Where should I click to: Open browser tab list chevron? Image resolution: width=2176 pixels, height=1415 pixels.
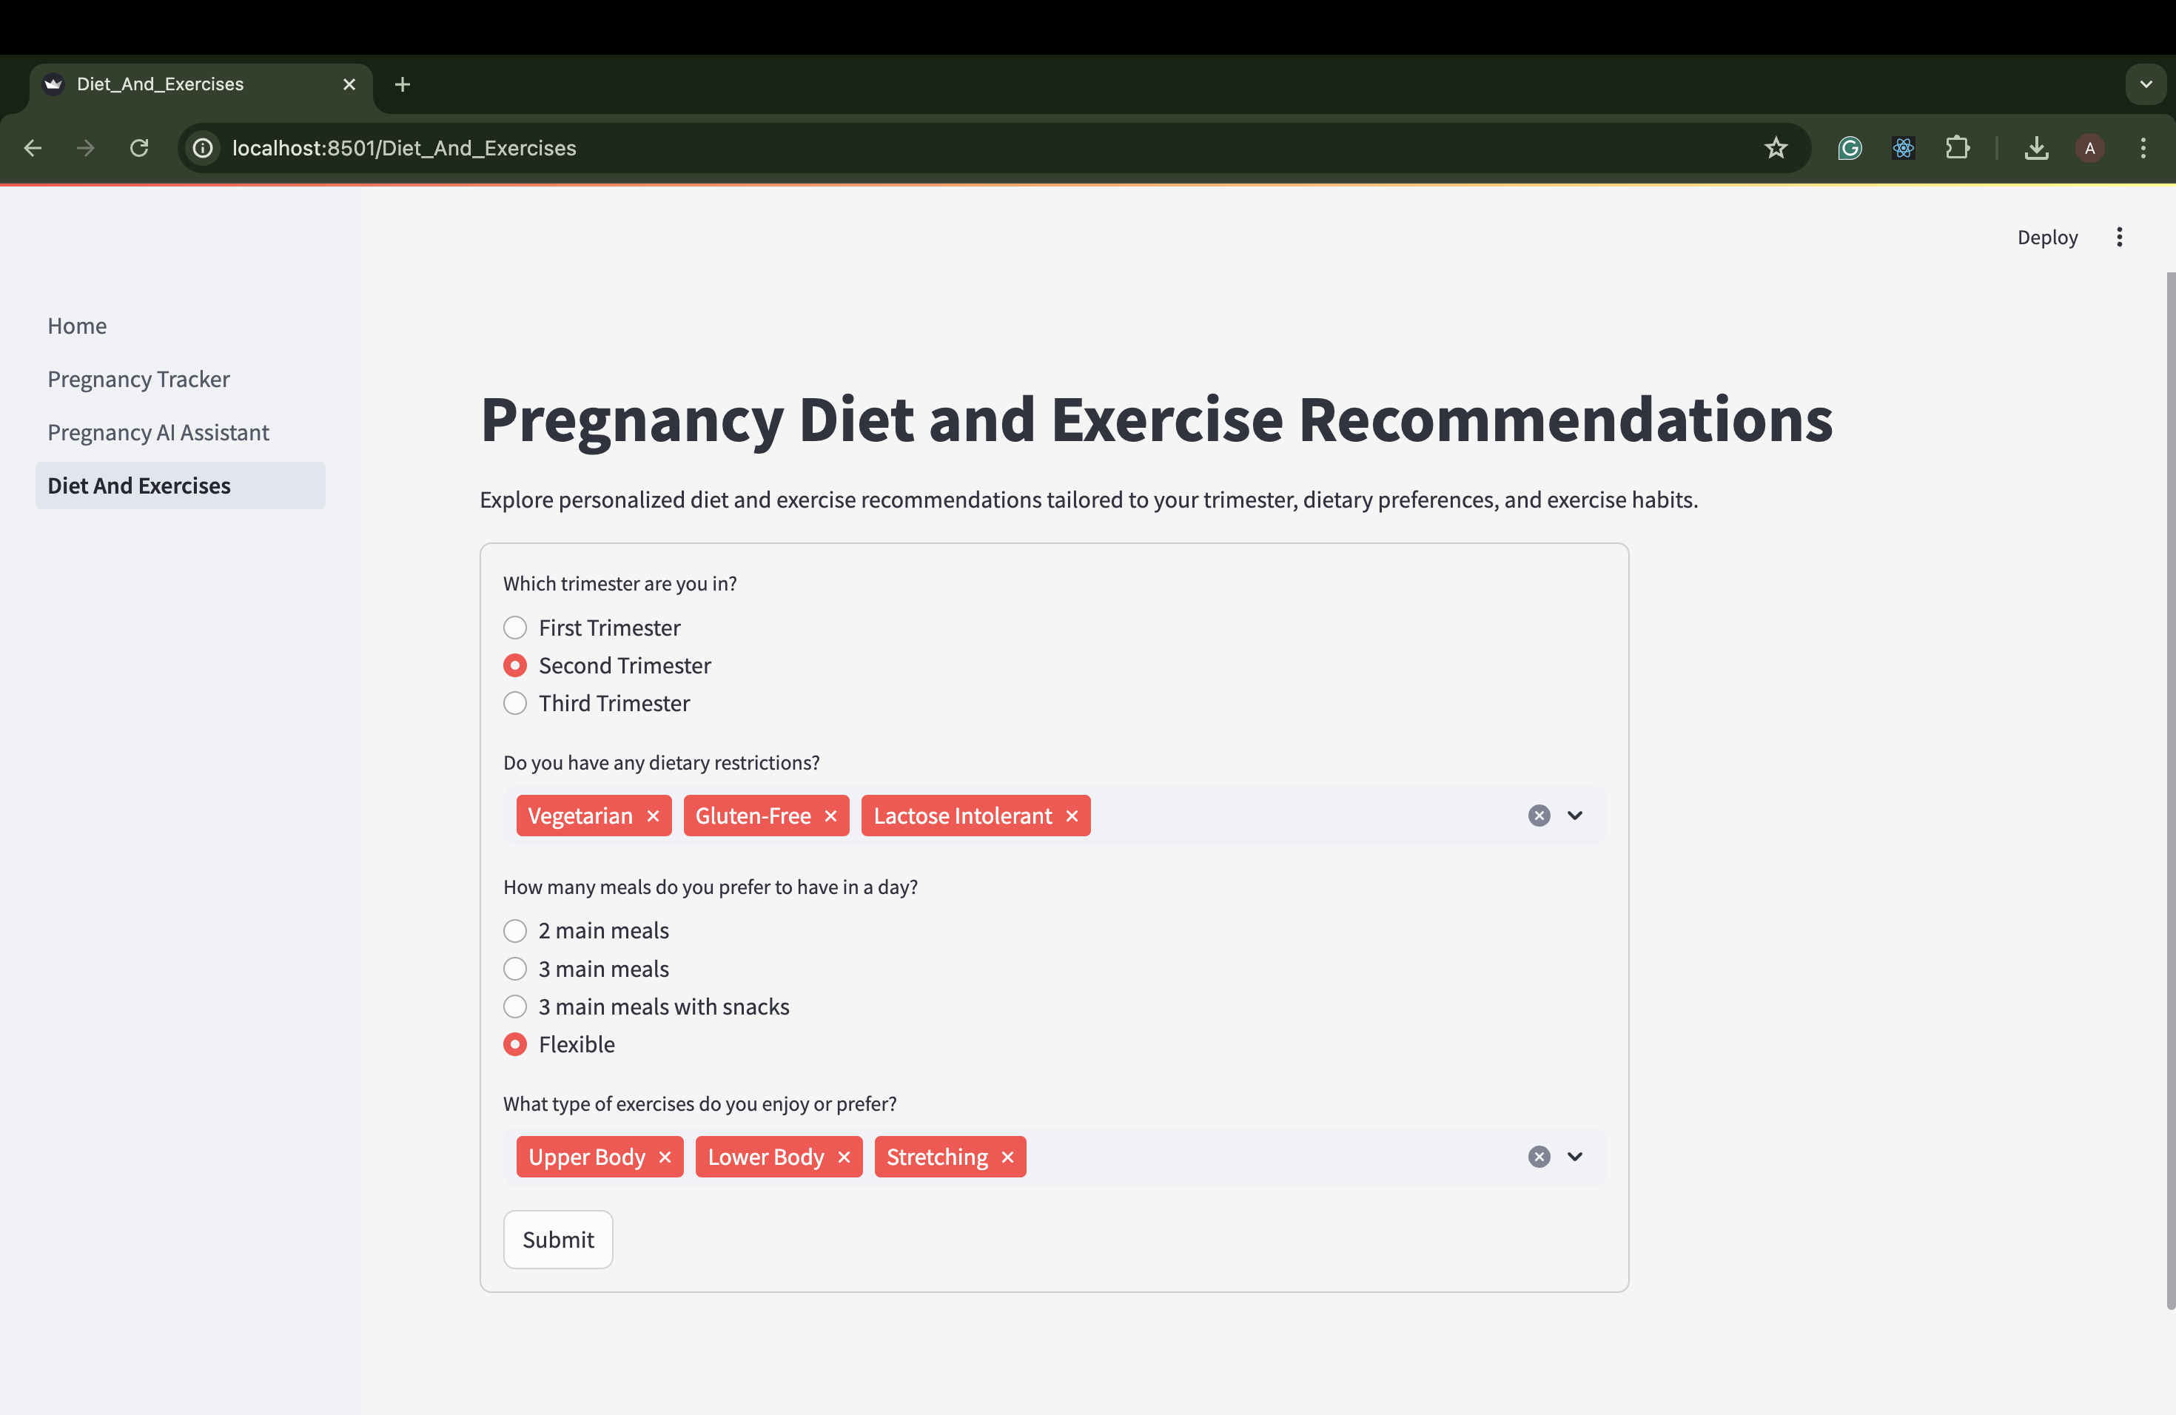[2145, 84]
